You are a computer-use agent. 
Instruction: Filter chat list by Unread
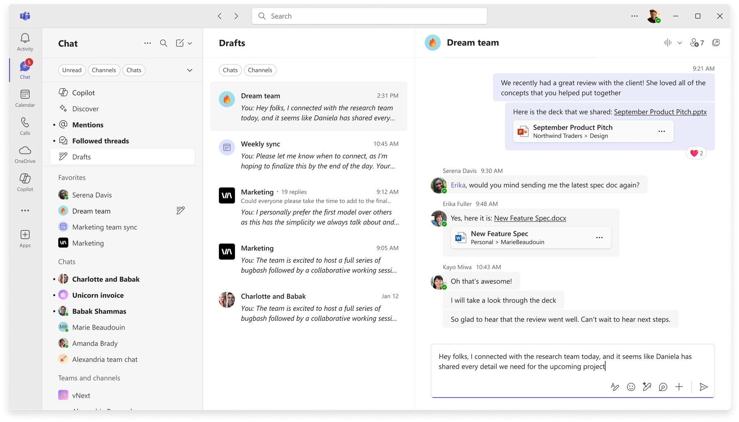click(x=72, y=70)
